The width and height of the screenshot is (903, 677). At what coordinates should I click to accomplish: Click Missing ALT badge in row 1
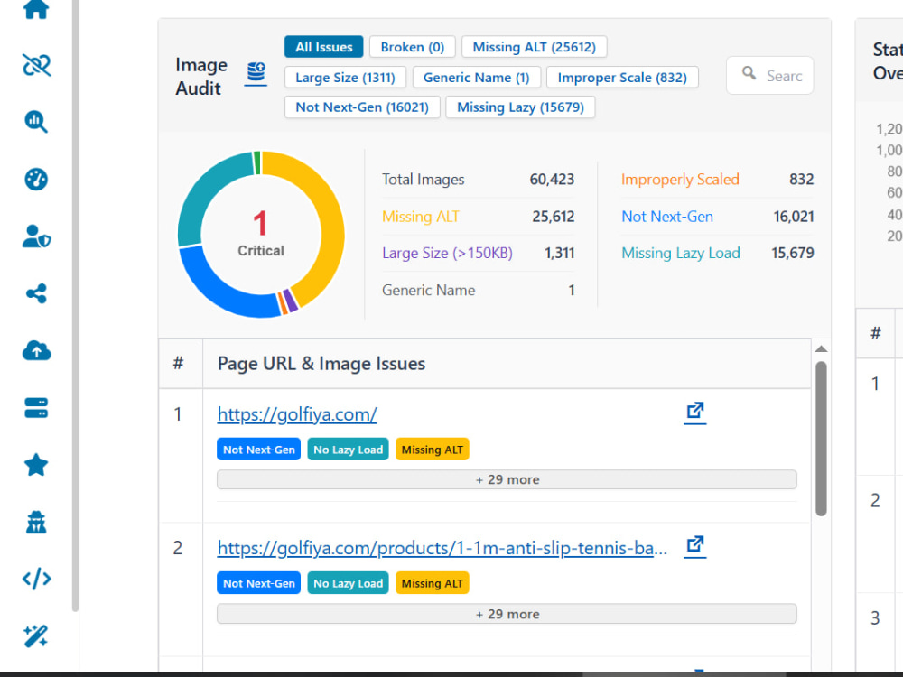[x=432, y=450]
